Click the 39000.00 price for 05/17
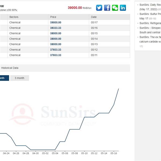Viewport: 161px width, 161px height. (56, 22)
